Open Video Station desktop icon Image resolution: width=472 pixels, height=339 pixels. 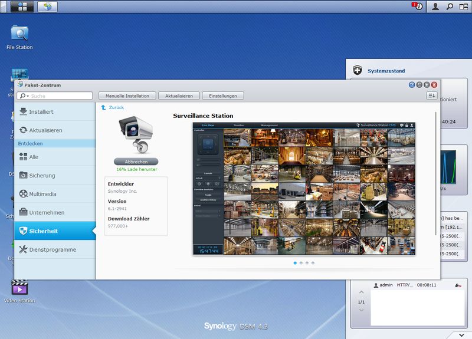[19, 291]
